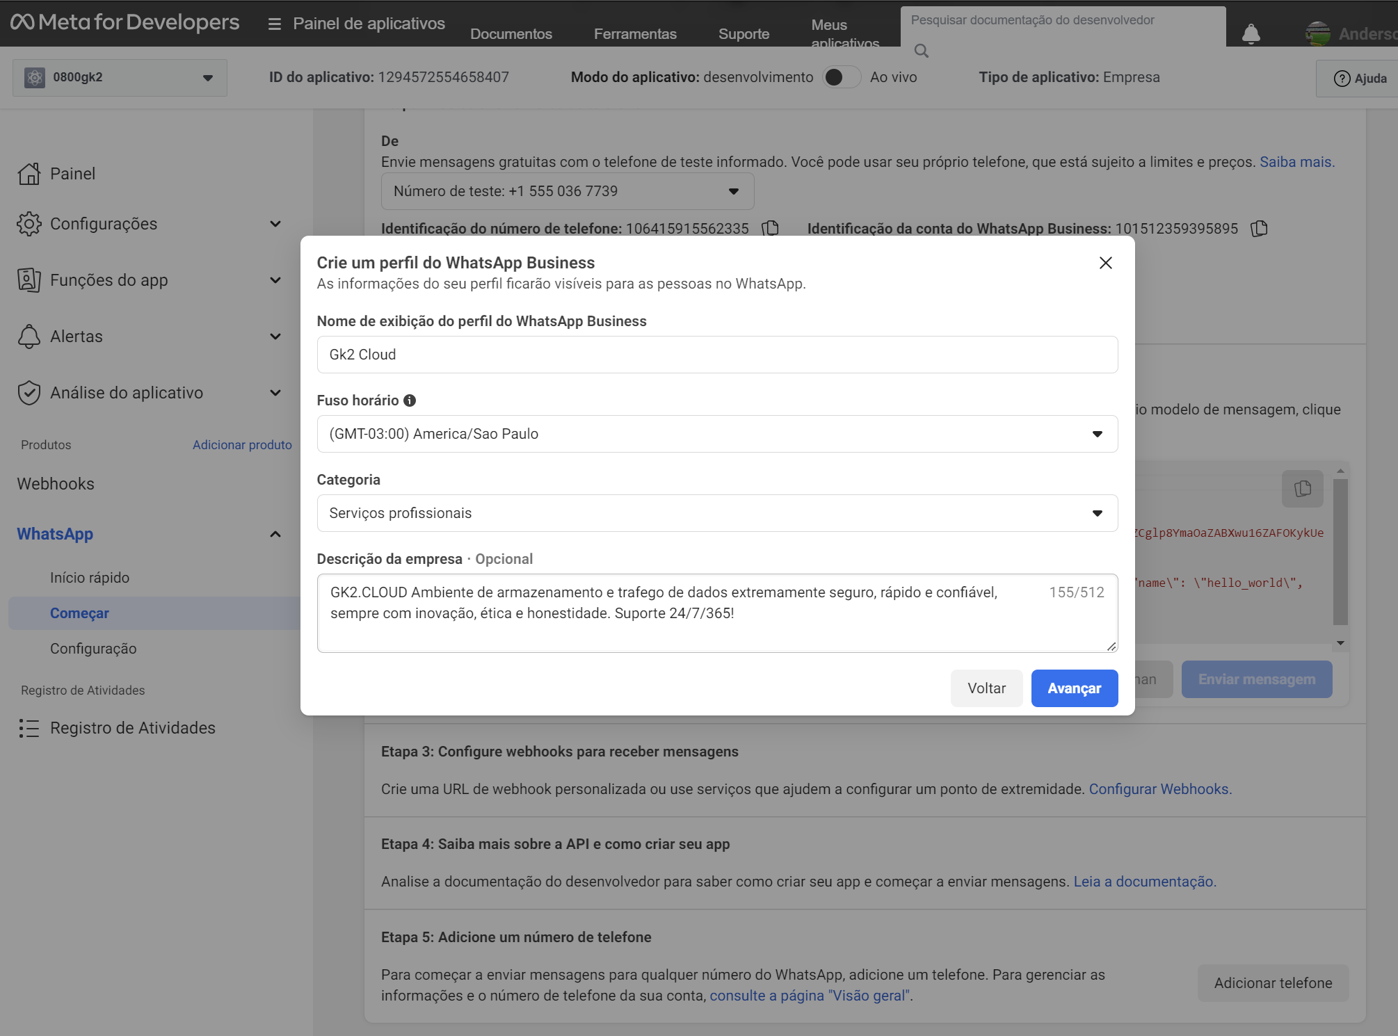Open Ferramentas in top navigation
Viewport: 1398px width, 1036px height.
click(x=635, y=34)
